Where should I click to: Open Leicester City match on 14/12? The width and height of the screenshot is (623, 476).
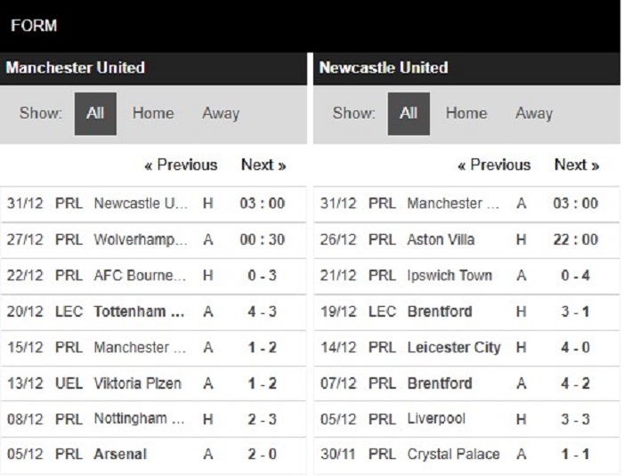[454, 348]
